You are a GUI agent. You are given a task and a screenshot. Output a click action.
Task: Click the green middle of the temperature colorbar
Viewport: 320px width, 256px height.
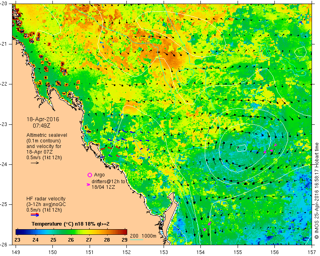pos(71,232)
